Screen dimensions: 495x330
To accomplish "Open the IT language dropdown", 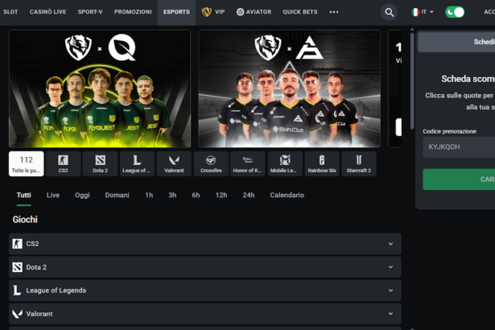I will [423, 12].
